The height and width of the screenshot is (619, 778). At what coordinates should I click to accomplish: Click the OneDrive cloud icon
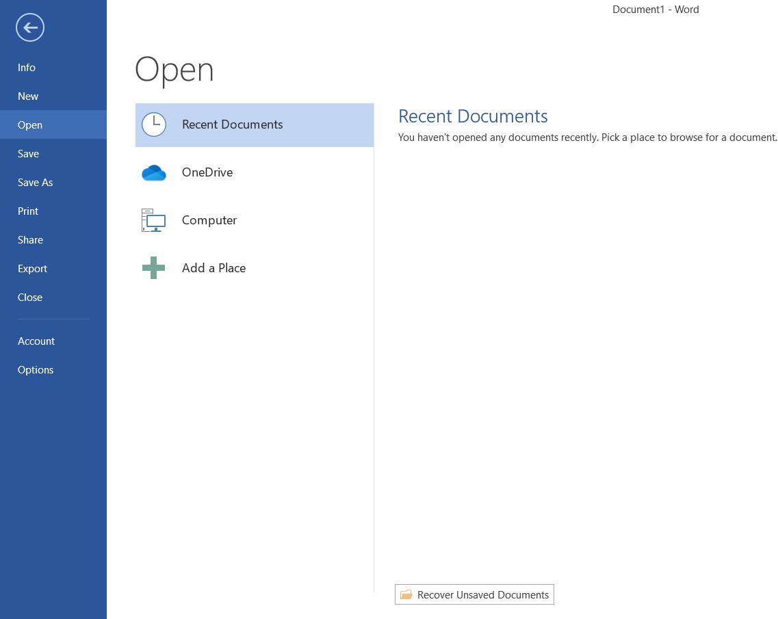point(154,173)
